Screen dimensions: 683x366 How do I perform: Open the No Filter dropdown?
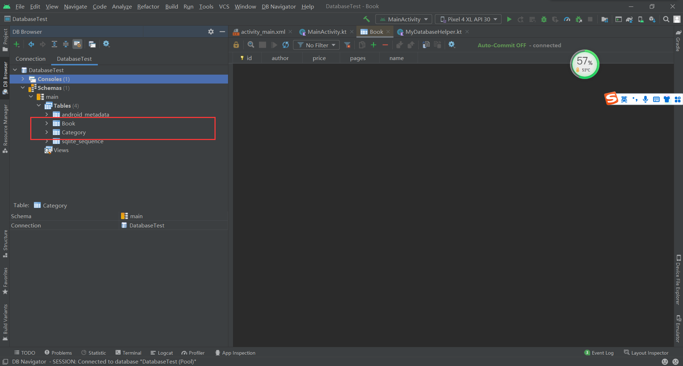[316, 45]
